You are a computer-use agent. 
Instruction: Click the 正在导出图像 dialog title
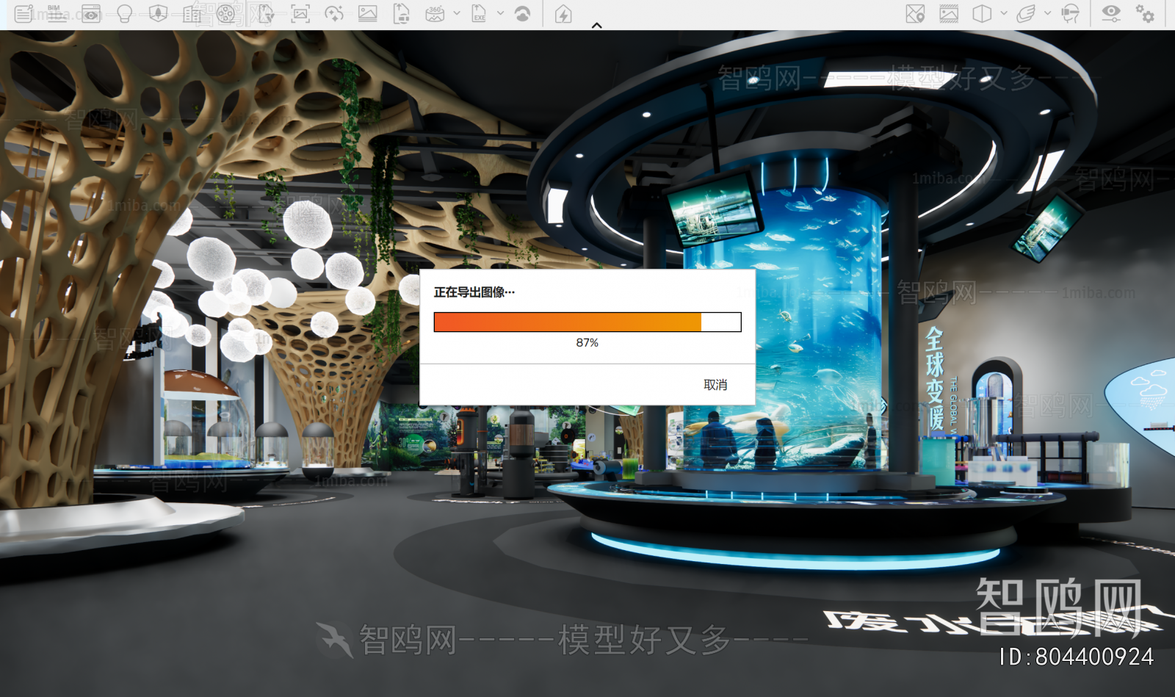[474, 292]
